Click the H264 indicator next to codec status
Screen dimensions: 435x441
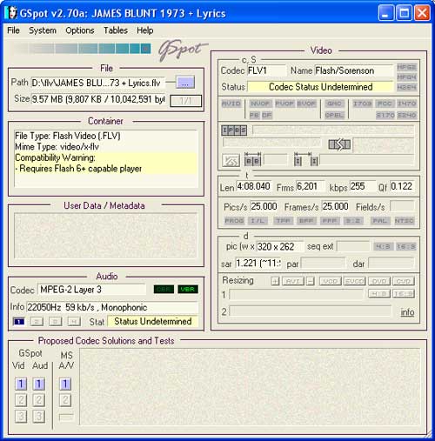click(x=406, y=87)
